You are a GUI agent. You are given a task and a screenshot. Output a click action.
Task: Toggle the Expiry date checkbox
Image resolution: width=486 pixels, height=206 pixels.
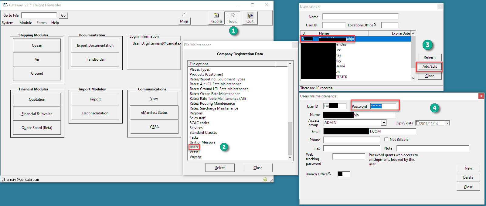tap(418, 123)
